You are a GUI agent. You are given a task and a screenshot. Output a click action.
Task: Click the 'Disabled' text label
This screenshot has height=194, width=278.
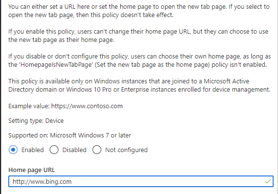(74, 150)
